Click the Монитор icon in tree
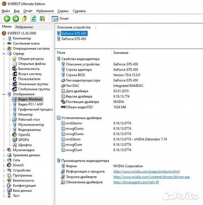203x205 pixels. tap(14, 114)
